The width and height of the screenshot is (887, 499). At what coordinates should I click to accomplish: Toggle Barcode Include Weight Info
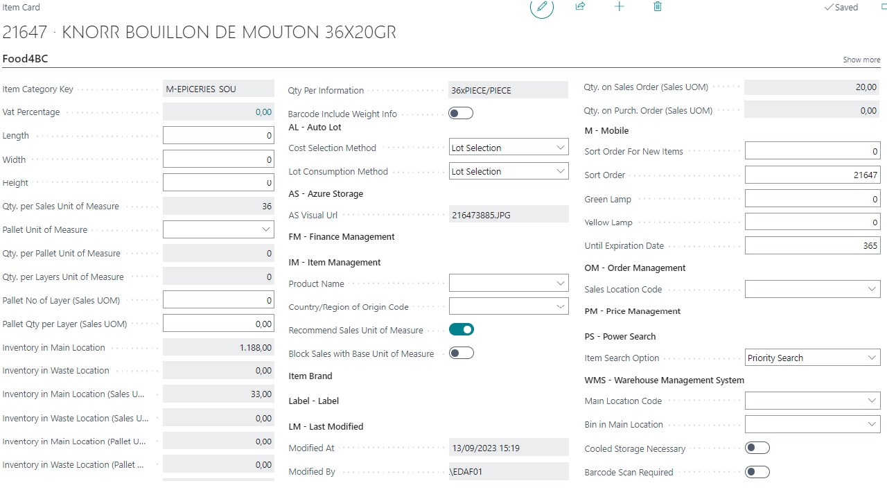tap(461, 113)
